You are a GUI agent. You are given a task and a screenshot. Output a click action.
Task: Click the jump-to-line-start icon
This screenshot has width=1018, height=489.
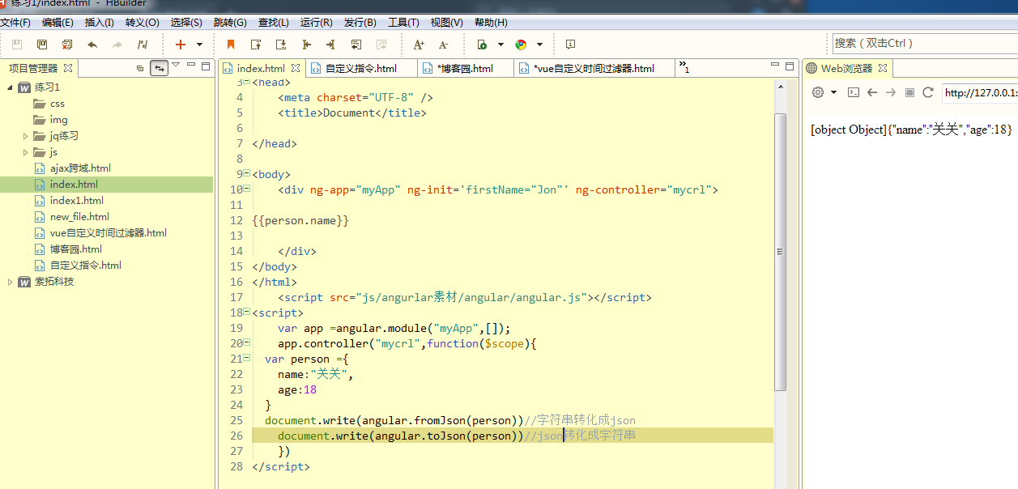click(306, 45)
